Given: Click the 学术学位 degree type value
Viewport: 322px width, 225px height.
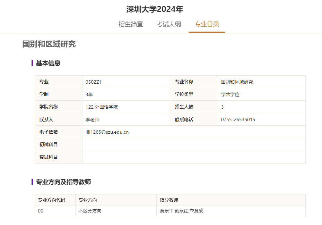Looking at the screenshot, I should (230, 94).
